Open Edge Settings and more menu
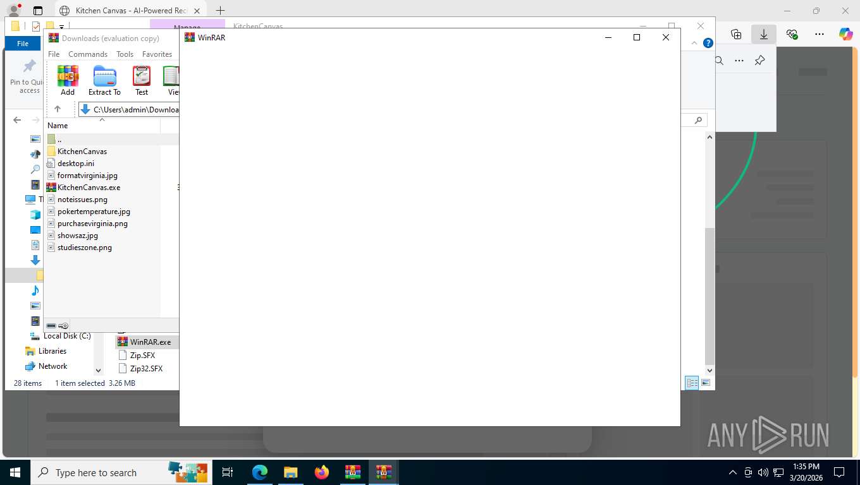This screenshot has height=485, width=860. pyautogui.click(x=820, y=34)
